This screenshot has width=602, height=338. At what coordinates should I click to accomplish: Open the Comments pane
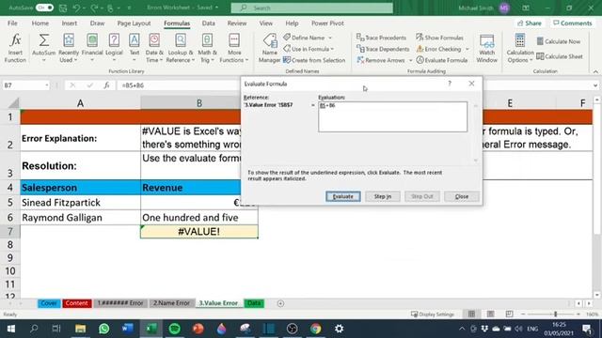[x=573, y=23]
